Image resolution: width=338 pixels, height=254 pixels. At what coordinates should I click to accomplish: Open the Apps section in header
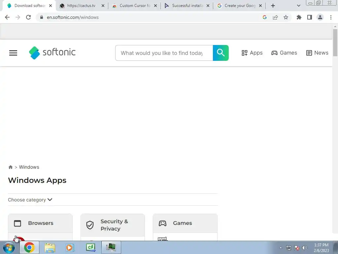pyautogui.click(x=252, y=53)
